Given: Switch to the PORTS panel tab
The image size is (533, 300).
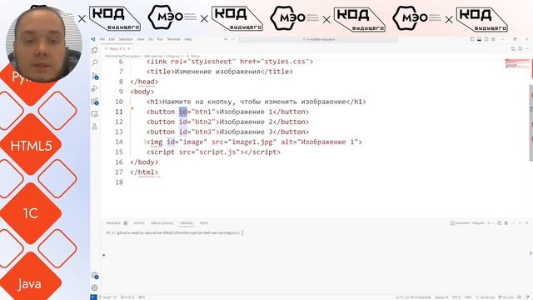Looking at the screenshot, I should click(204, 223).
